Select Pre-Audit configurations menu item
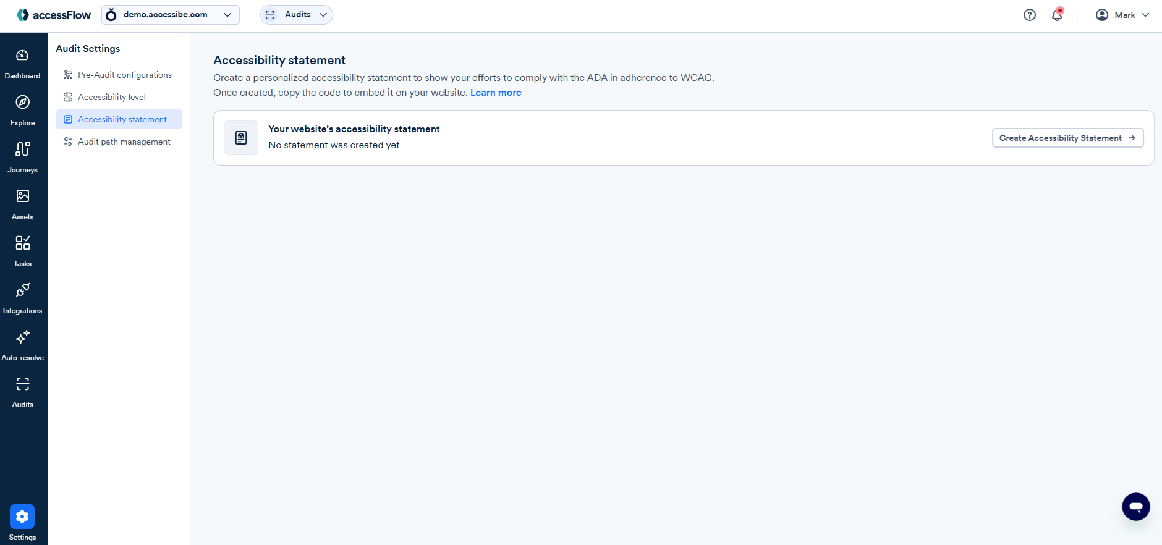 119,75
